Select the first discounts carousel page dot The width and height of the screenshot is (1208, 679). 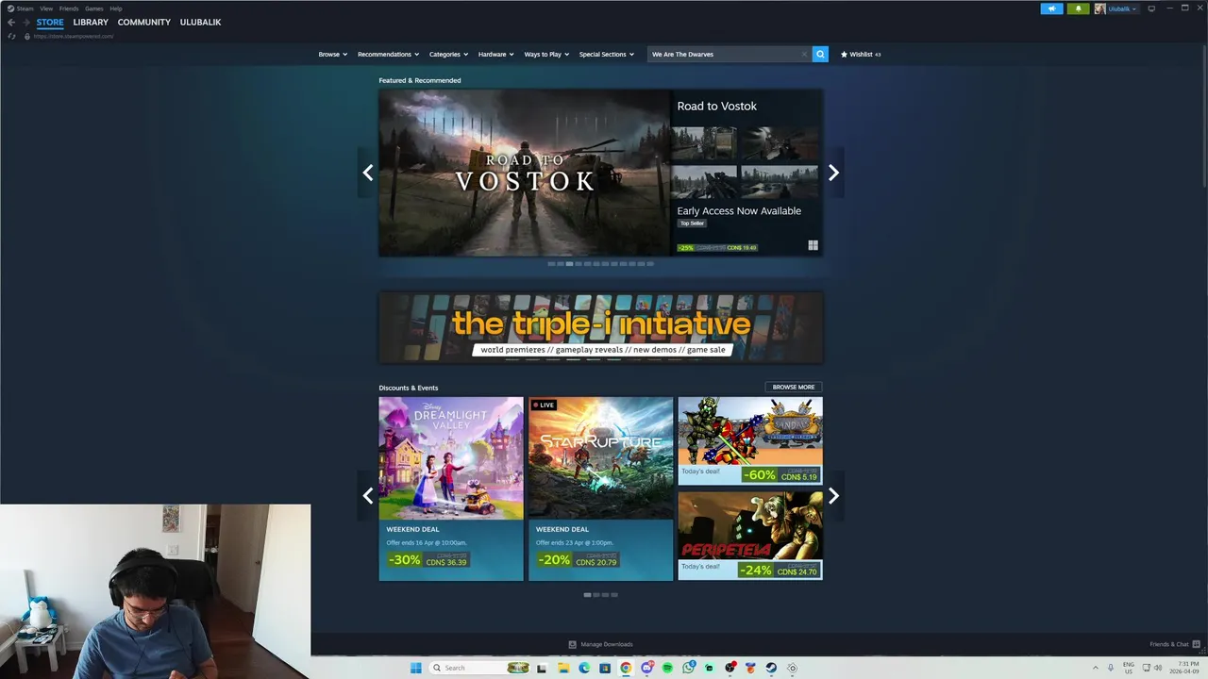587,595
